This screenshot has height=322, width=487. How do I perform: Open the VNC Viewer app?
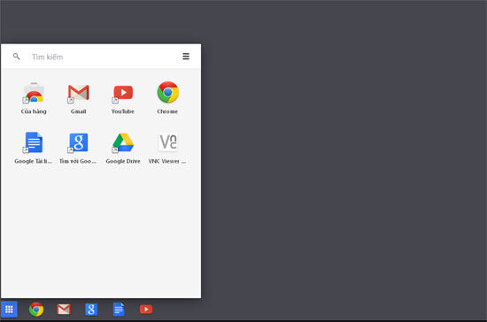[167, 148]
